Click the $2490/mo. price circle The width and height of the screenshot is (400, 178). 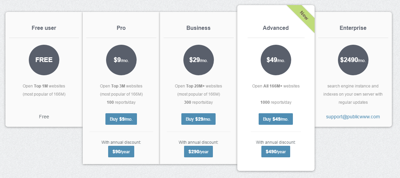click(x=353, y=60)
